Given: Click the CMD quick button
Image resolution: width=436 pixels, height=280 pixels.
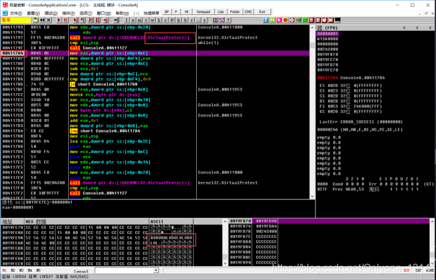Looking at the screenshot, I should pyautogui.click(x=248, y=12).
